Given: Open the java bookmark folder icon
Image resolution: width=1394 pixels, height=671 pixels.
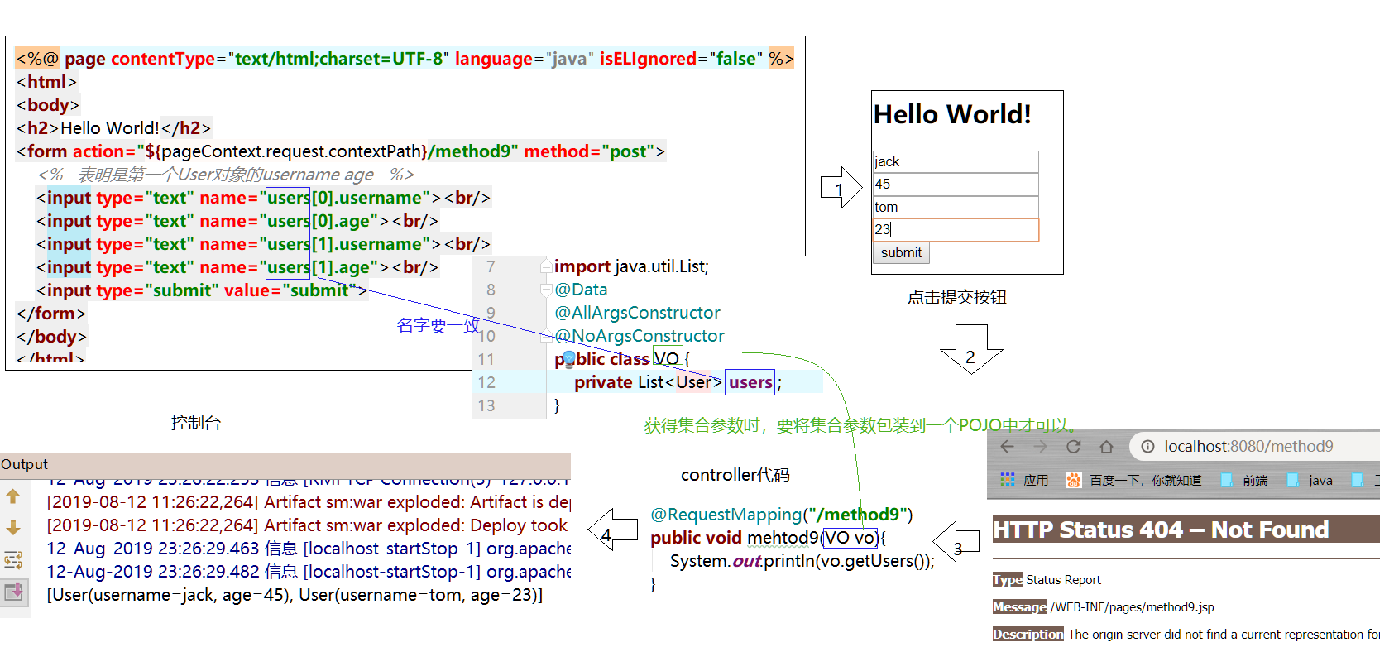Looking at the screenshot, I should [1292, 480].
